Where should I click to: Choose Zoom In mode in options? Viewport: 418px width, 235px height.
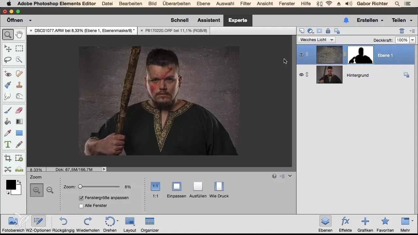point(37,190)
